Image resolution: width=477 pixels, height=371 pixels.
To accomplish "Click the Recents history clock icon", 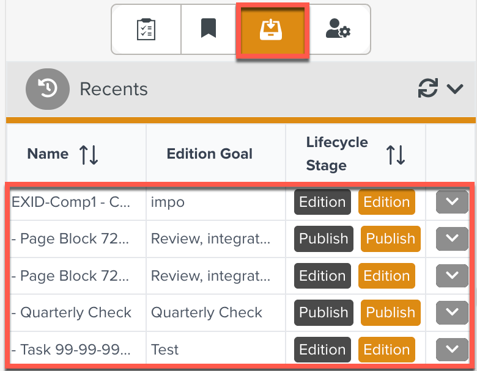I will (46, 89).
